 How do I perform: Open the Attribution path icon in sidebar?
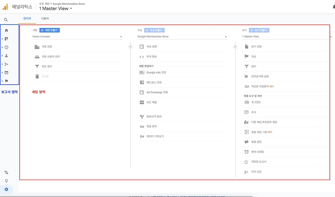(x=6, y=172)
